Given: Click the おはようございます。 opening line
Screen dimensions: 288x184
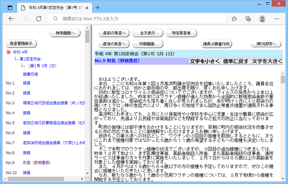Looking at the screenshot, I should click(120, 79).
